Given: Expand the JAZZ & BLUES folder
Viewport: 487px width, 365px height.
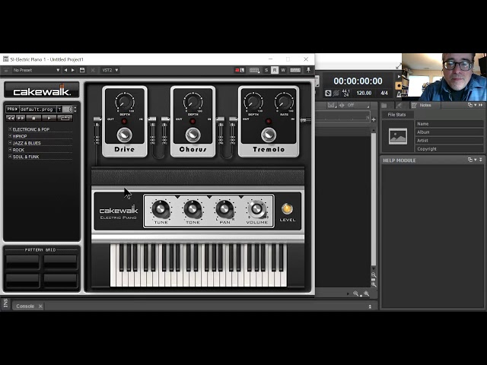Looking at the screenshot, I should coord(10,142).
